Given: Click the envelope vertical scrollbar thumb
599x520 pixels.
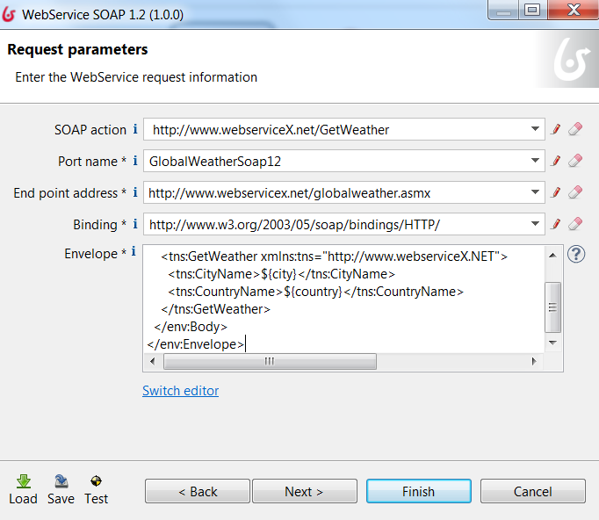Looking at the screenshot, I should click(x=552, y=307).
